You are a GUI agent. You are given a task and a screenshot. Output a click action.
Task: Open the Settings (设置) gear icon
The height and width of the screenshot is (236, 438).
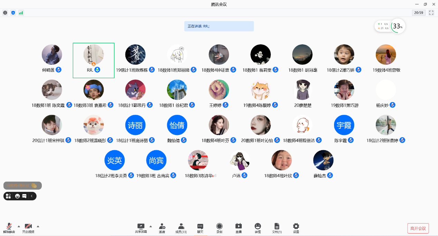pos(296,228)
